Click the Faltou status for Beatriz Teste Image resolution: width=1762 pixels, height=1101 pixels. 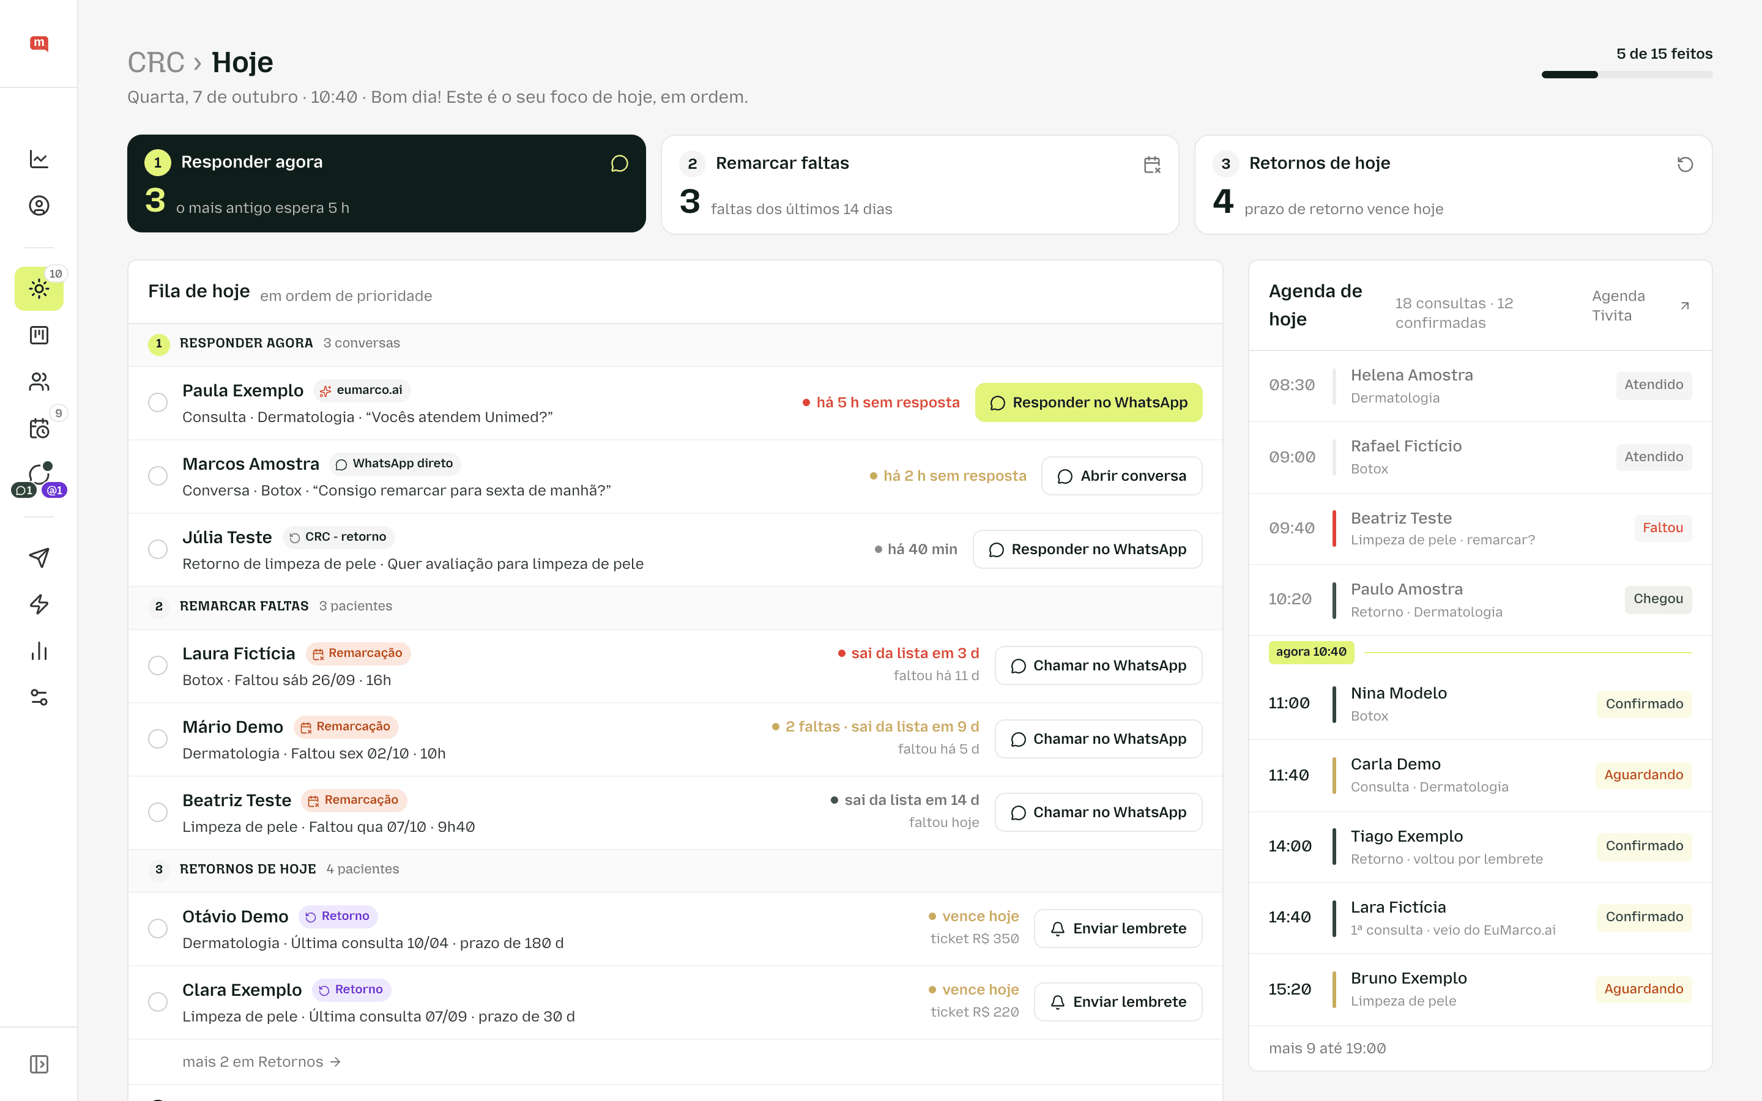coord(1662,528)
